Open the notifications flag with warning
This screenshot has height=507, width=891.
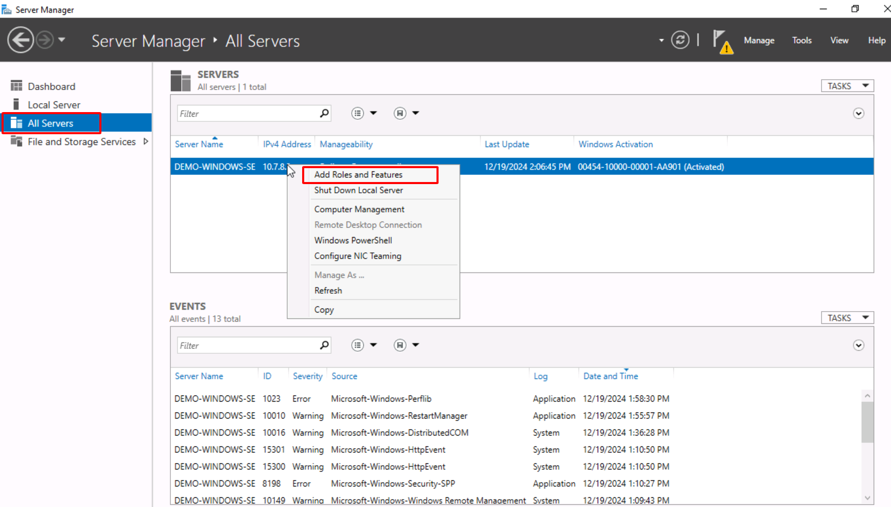pos(722,41)
